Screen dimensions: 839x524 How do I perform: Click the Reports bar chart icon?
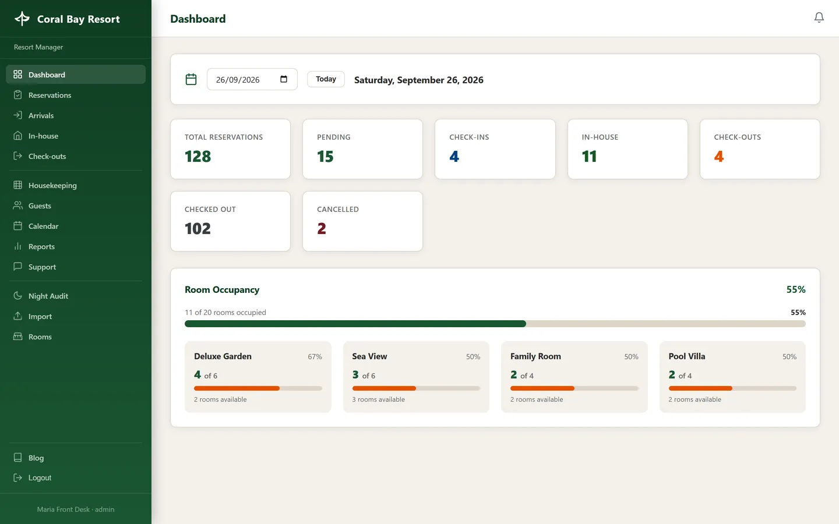[x=17, y=246]
